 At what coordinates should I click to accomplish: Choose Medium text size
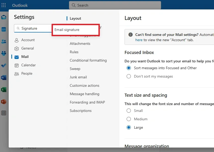pos(128,119)
